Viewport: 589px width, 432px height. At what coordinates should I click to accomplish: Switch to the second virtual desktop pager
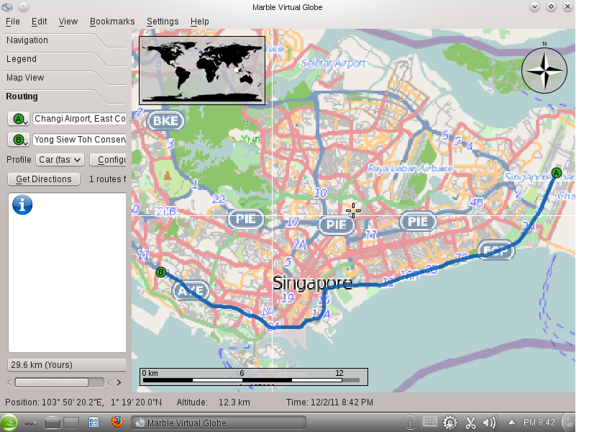tap(71, 423)
